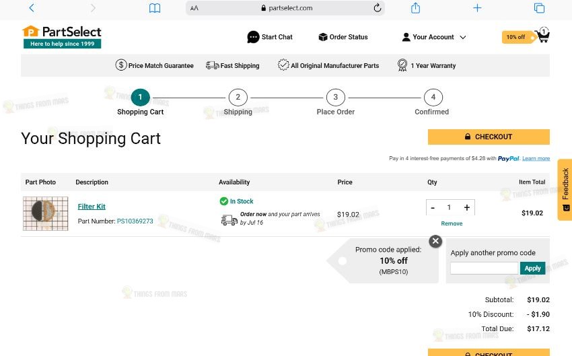Image resolution: width=572 pixels, height=356 pixels.
Task: Click the top CHECKOUT button
Action: pyautogui.click(x=489, y=137)
